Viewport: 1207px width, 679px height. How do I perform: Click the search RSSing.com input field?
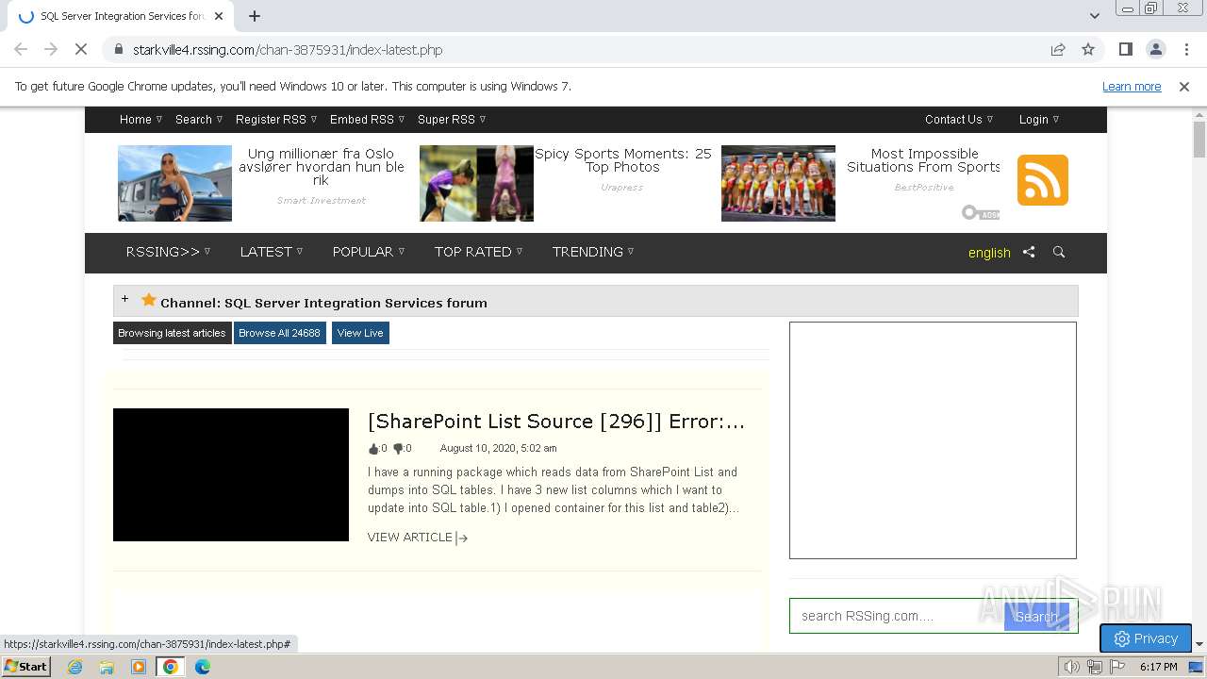[897, 616]
